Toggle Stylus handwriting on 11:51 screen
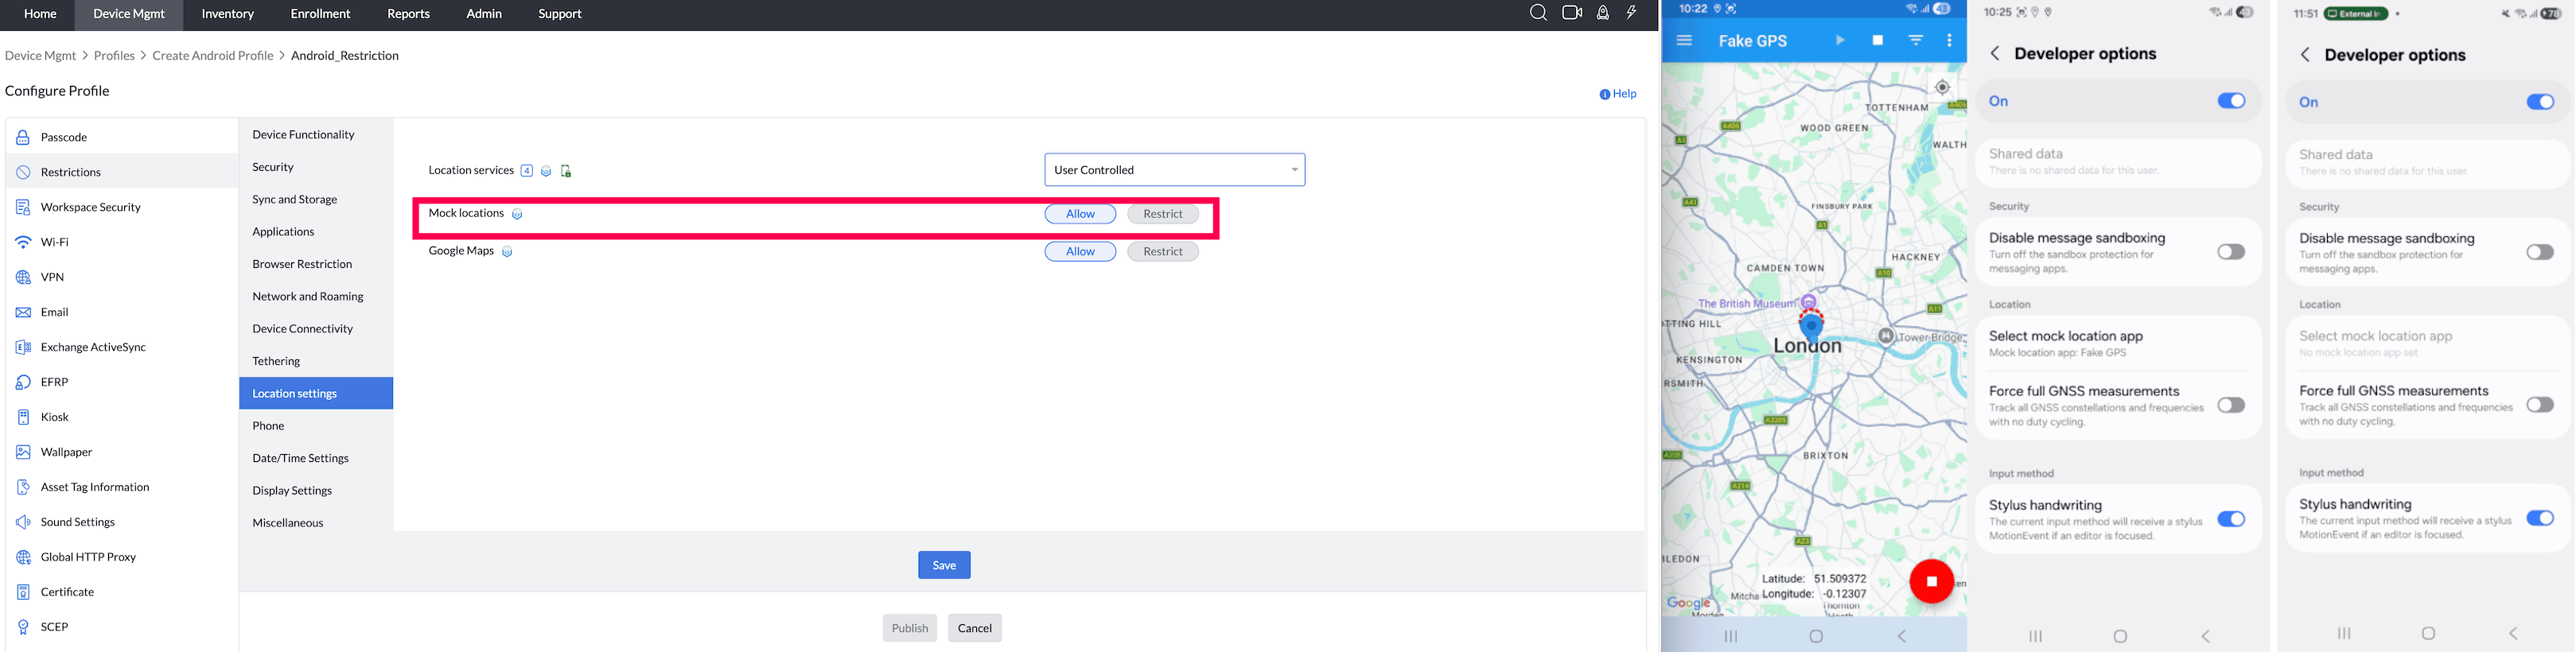The height and width of the screenshot is (652, 2576). click(2540, 518)
